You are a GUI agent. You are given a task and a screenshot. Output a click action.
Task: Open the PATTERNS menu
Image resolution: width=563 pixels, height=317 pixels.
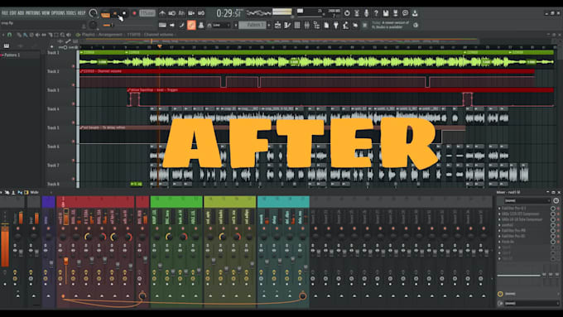tap(32, 13)
